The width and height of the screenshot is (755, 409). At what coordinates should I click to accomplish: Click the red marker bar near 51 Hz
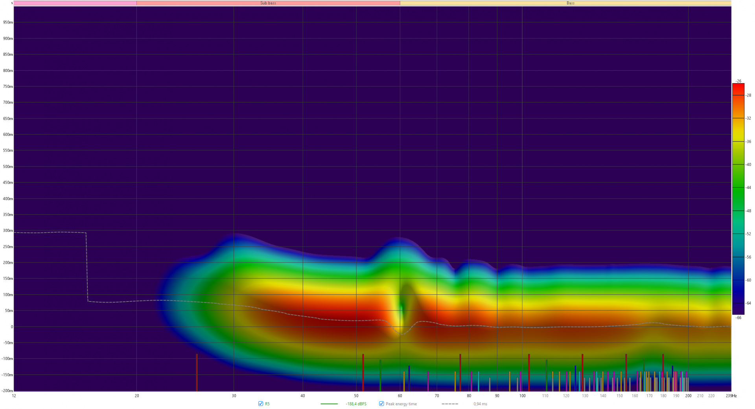point(363,372)
